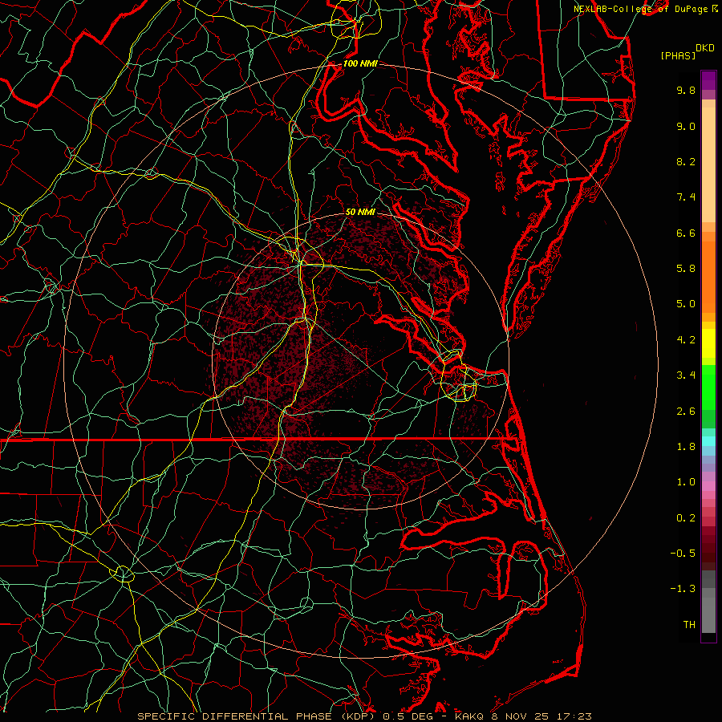Click the 1.0 scale value
The height and width of the screenshot is (722, 722).
tap(686, 482)
